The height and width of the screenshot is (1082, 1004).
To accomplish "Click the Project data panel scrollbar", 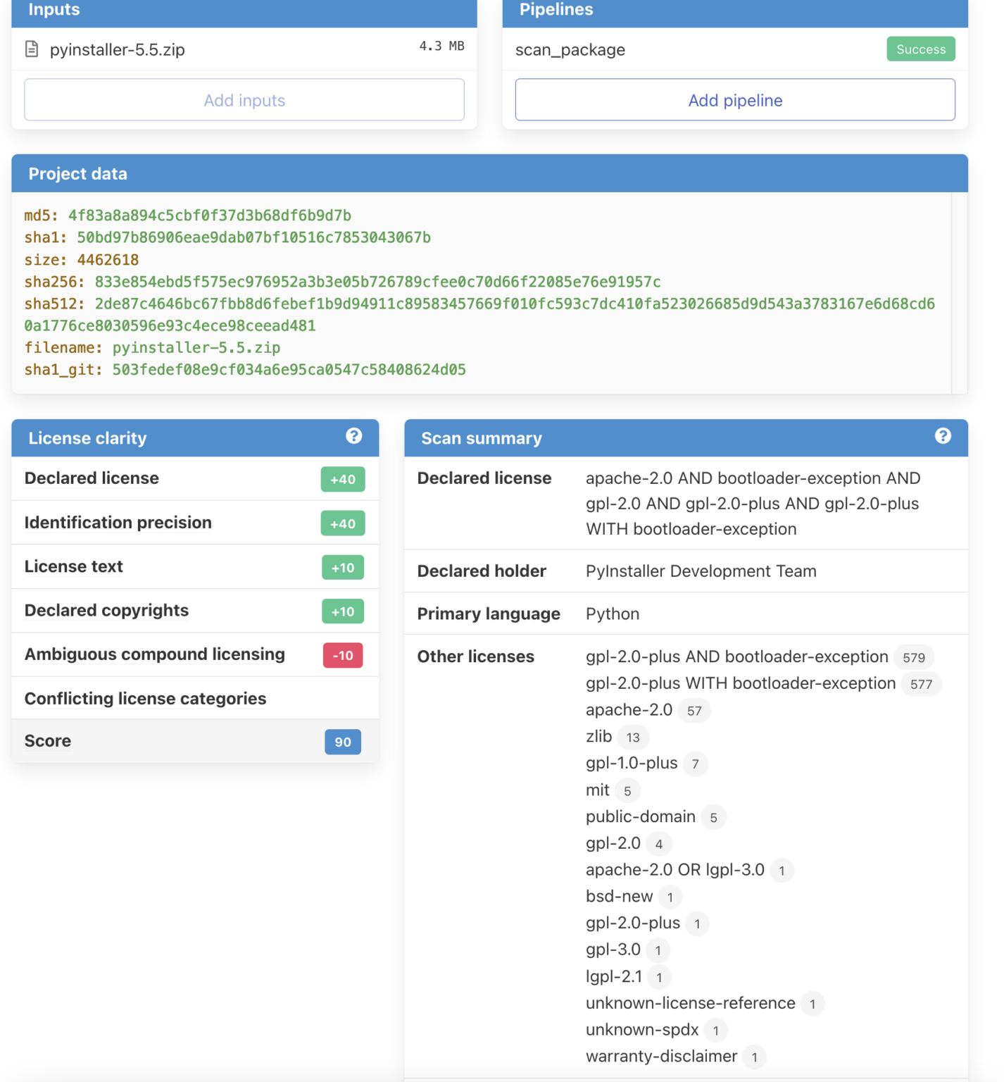I will click(959, 292).
